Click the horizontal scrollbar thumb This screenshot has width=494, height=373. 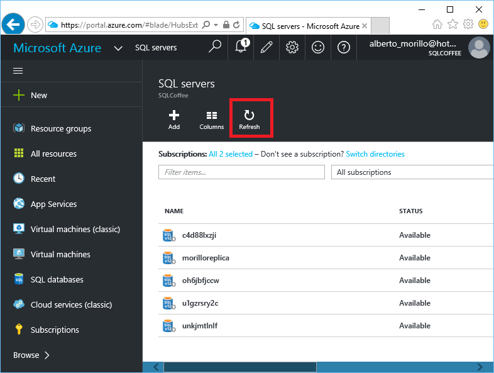click(239, 367)
